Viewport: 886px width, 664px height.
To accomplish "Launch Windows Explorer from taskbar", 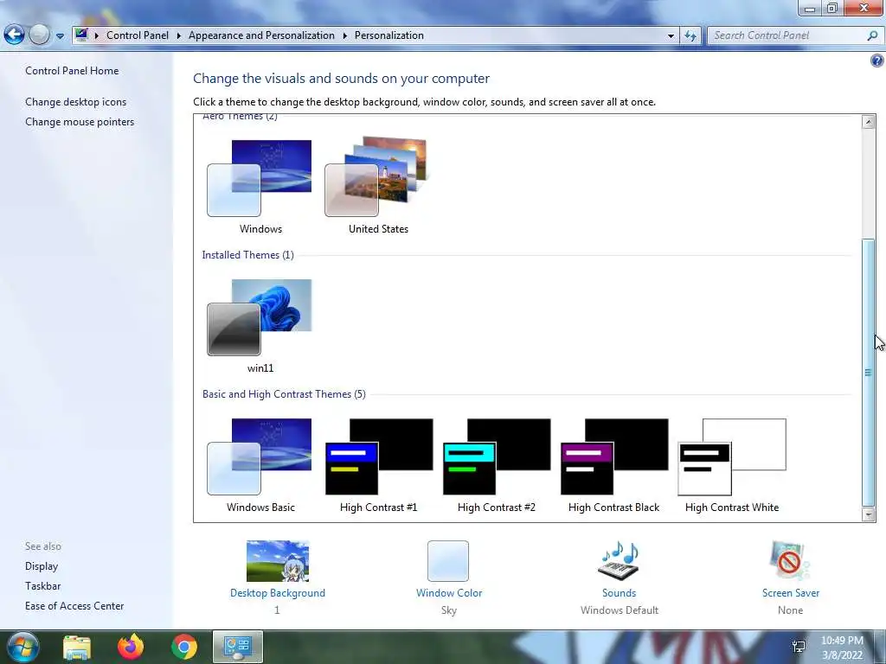I will (77, 647).
